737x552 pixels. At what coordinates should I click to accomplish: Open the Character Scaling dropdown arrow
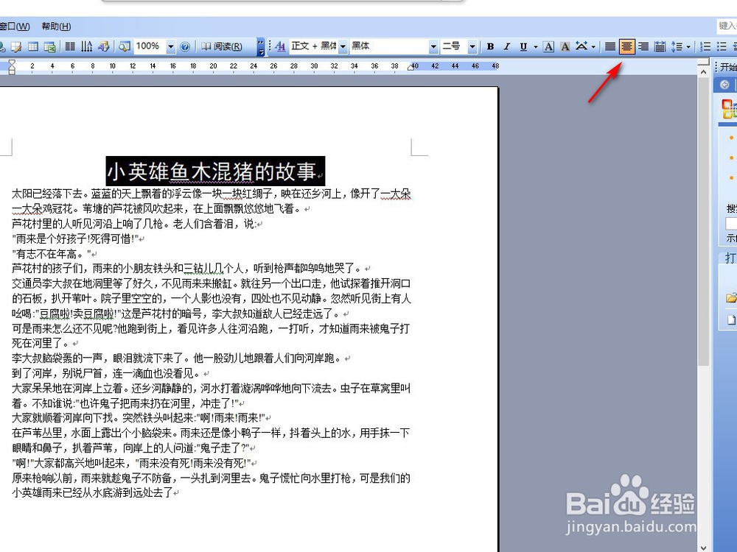coord(593,46)
